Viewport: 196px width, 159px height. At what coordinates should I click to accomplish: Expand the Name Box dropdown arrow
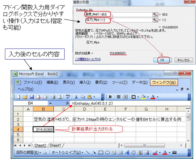pyautogui.click(x=51, y=103)
